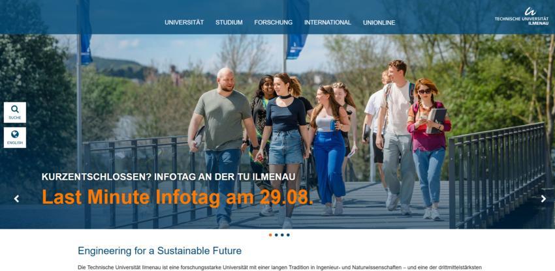The height and width of the screenshot is (271, 555).
Task: Jump to the fourth carousel dot
Action: coord(288,235)
